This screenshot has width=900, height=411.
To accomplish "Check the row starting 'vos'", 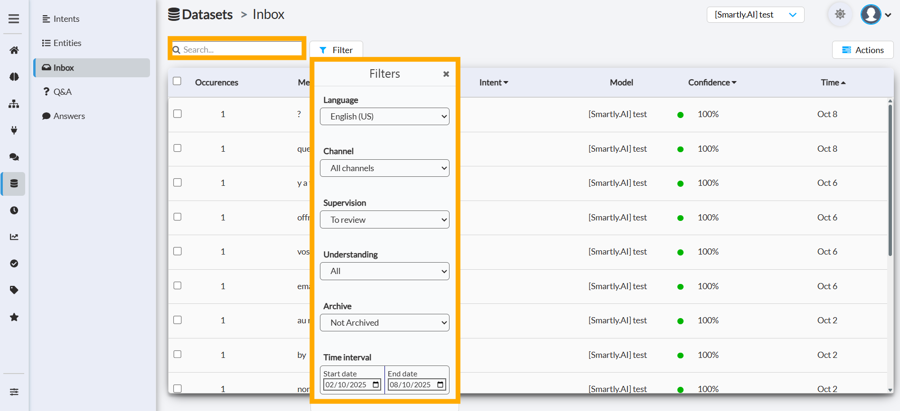I will [178, 251].
